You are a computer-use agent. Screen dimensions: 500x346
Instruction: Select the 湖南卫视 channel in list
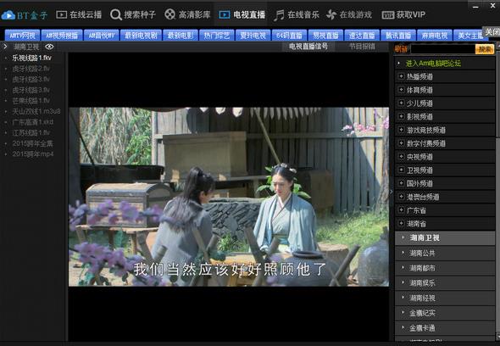pos(445,238)
